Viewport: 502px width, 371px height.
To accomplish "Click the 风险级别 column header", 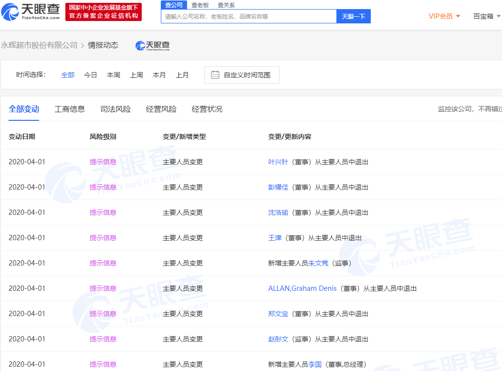I will coord(103,137).
